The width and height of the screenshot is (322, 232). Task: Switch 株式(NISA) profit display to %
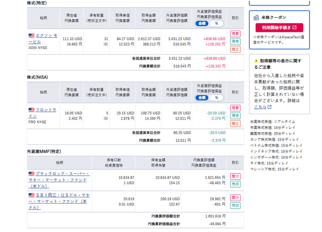coord(217,98)
